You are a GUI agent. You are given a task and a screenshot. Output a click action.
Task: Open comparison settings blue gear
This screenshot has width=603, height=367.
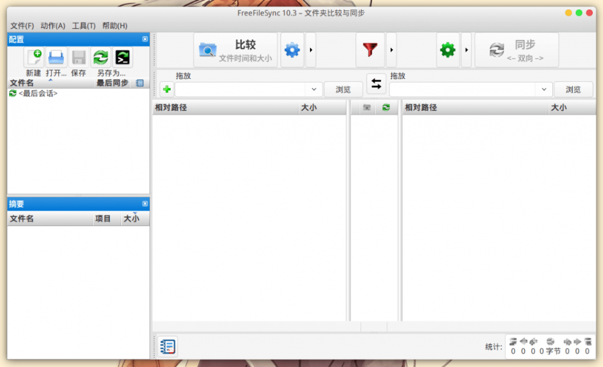pos(292,50)
